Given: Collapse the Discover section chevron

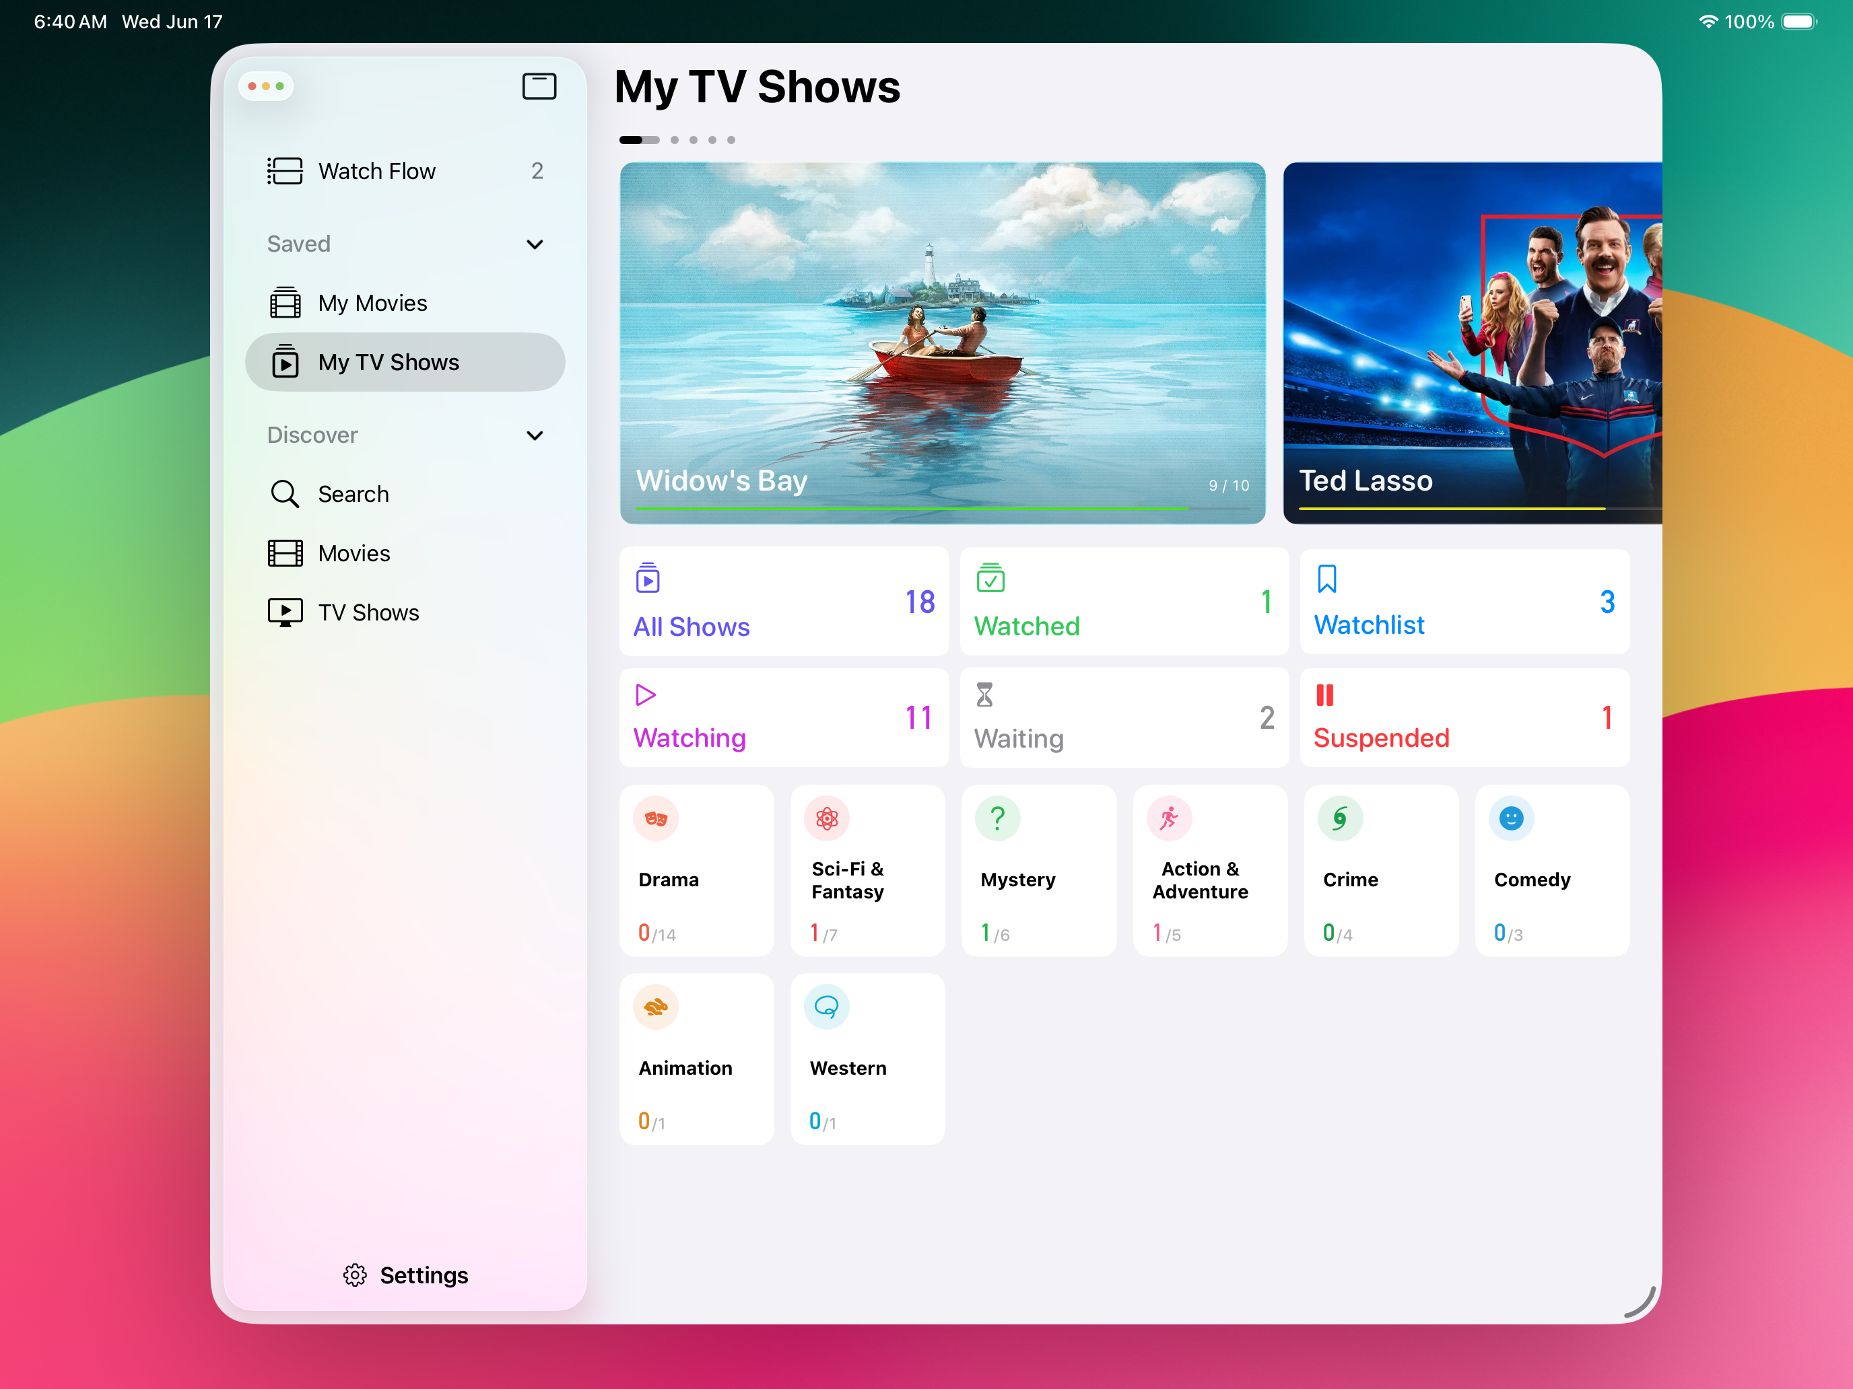Looking at the screenshot, I should coord(535,435).
